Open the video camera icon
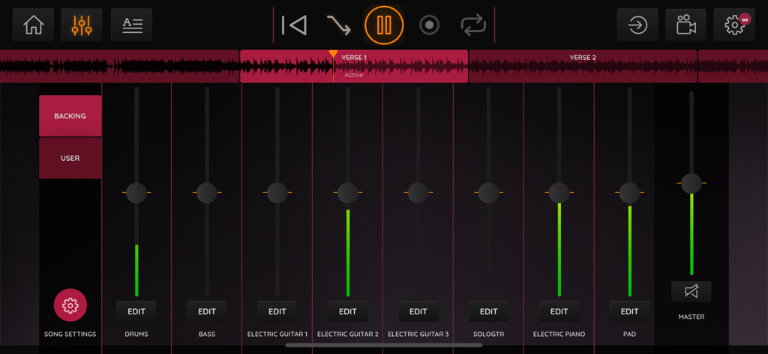768x354 pixels. tap(685, 25)
